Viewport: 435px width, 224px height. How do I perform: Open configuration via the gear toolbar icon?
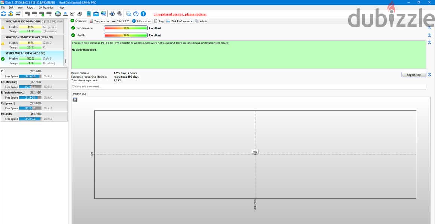(112, 13)
